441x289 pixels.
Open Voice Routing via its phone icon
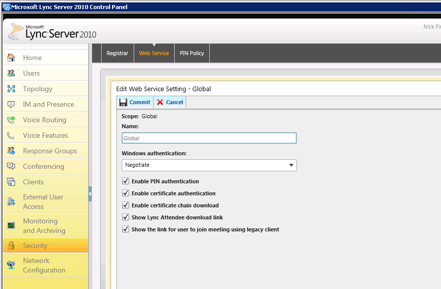[x=11, y=120]
